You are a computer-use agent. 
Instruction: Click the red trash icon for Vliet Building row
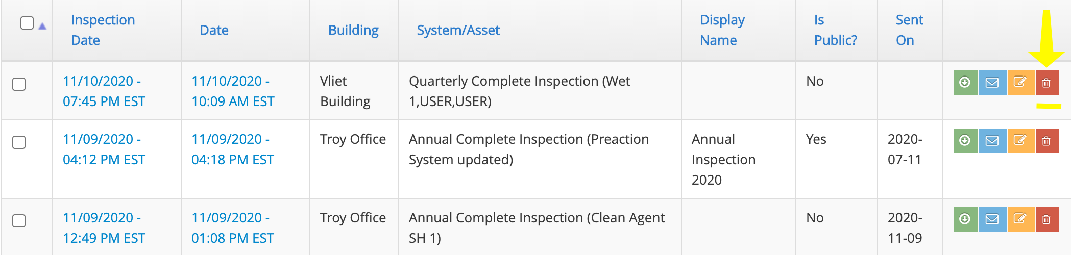1047,83
